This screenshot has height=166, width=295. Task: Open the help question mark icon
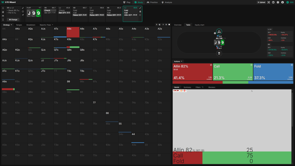pos(273,2)
